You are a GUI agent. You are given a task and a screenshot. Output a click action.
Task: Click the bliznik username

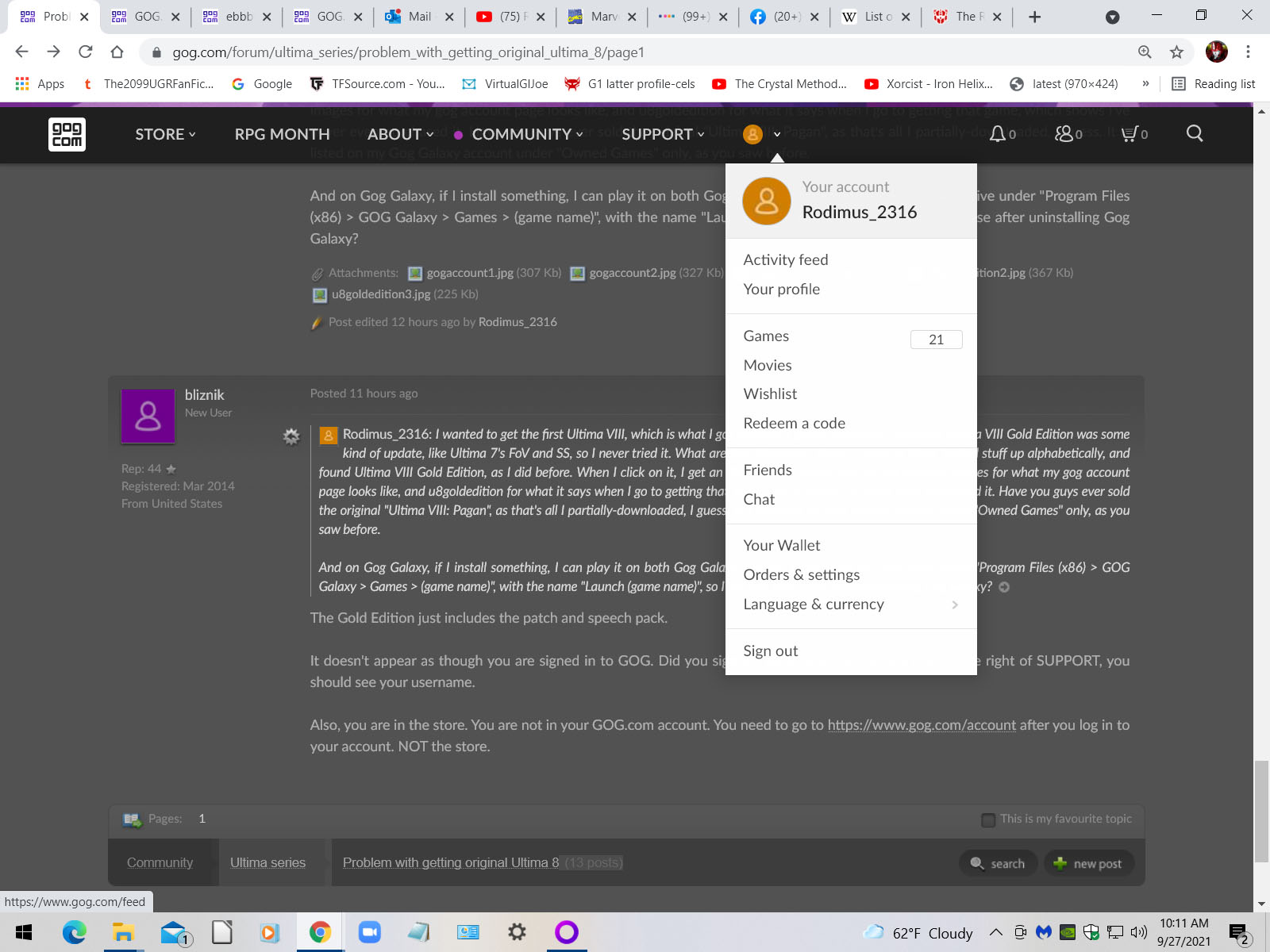pos(205,395)
